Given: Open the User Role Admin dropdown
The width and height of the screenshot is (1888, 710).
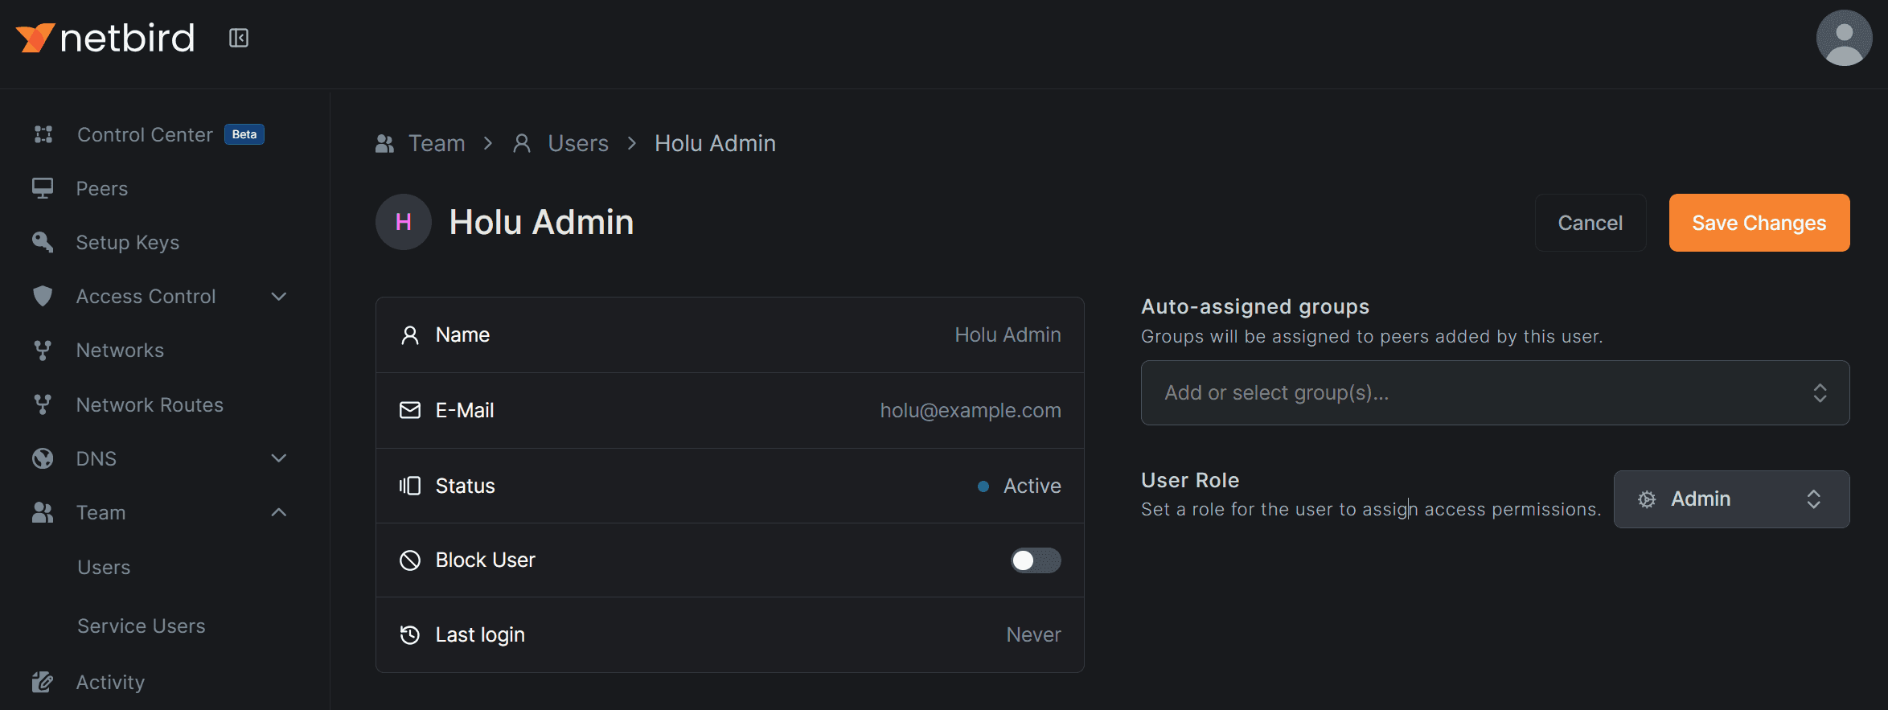Looking at the screenshot, I should [1730, 499].
